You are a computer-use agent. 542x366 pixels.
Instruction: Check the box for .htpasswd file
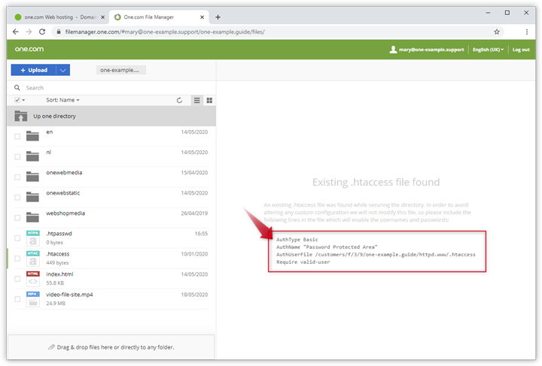coord(17,238)
